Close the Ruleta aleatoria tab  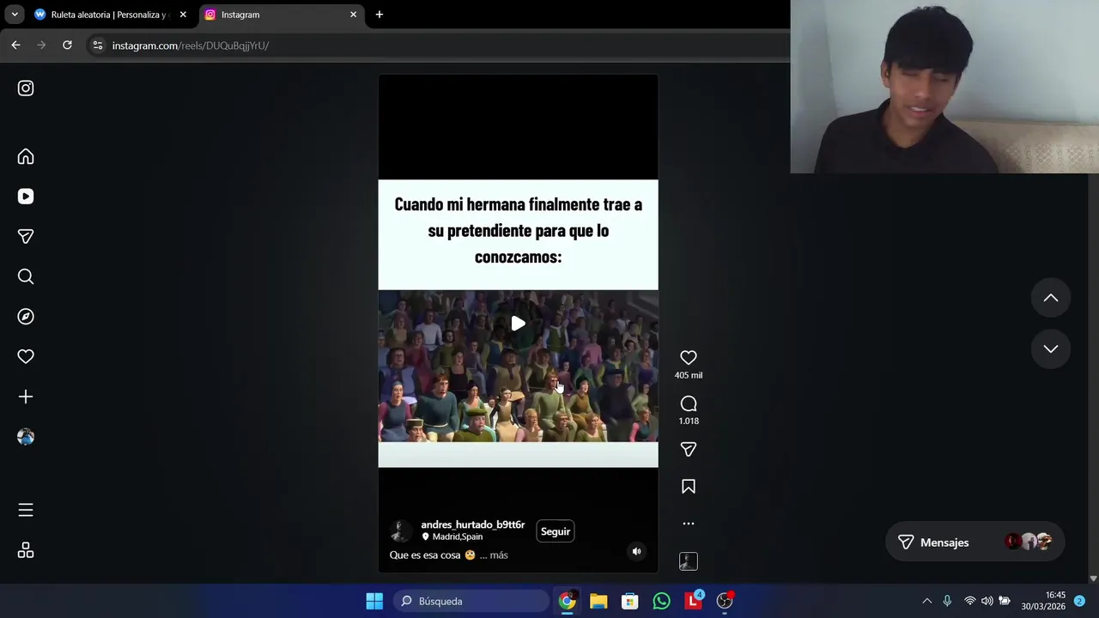pos(183,15)
